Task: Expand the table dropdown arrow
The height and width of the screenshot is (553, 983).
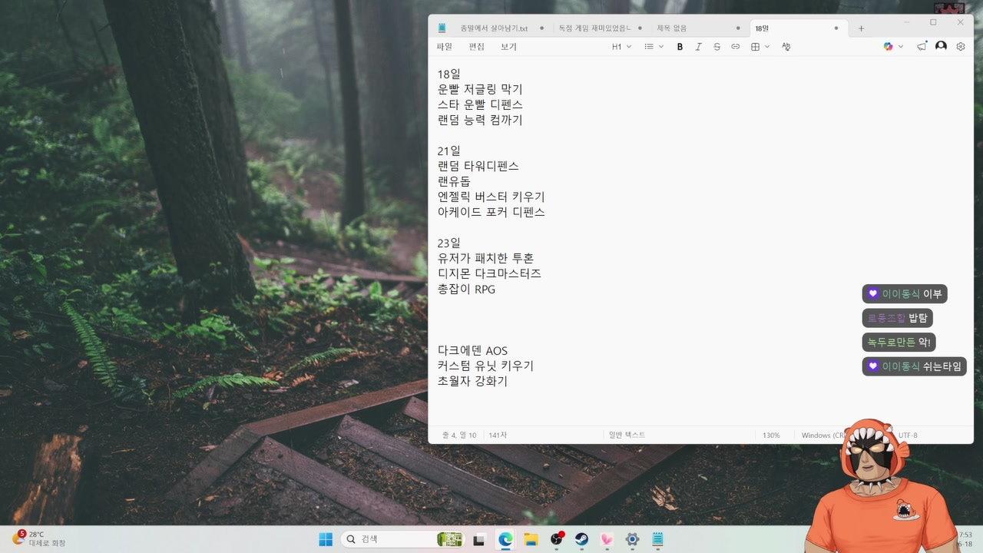Action: 766,47
